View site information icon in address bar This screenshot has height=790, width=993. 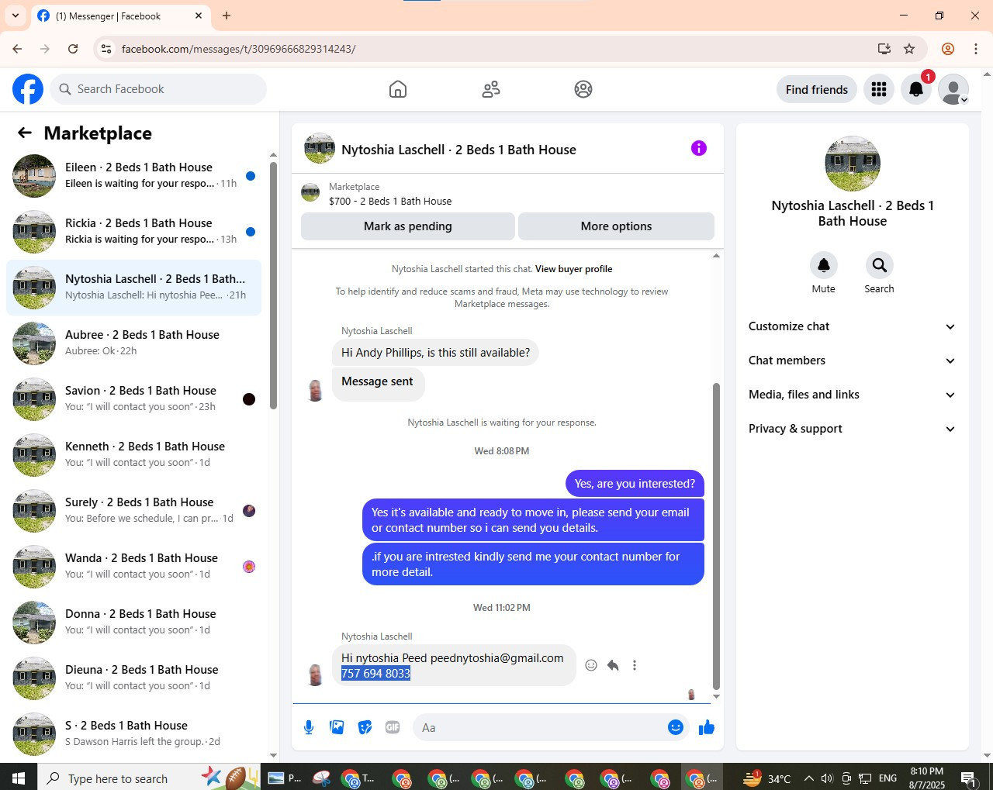(106, 49)
